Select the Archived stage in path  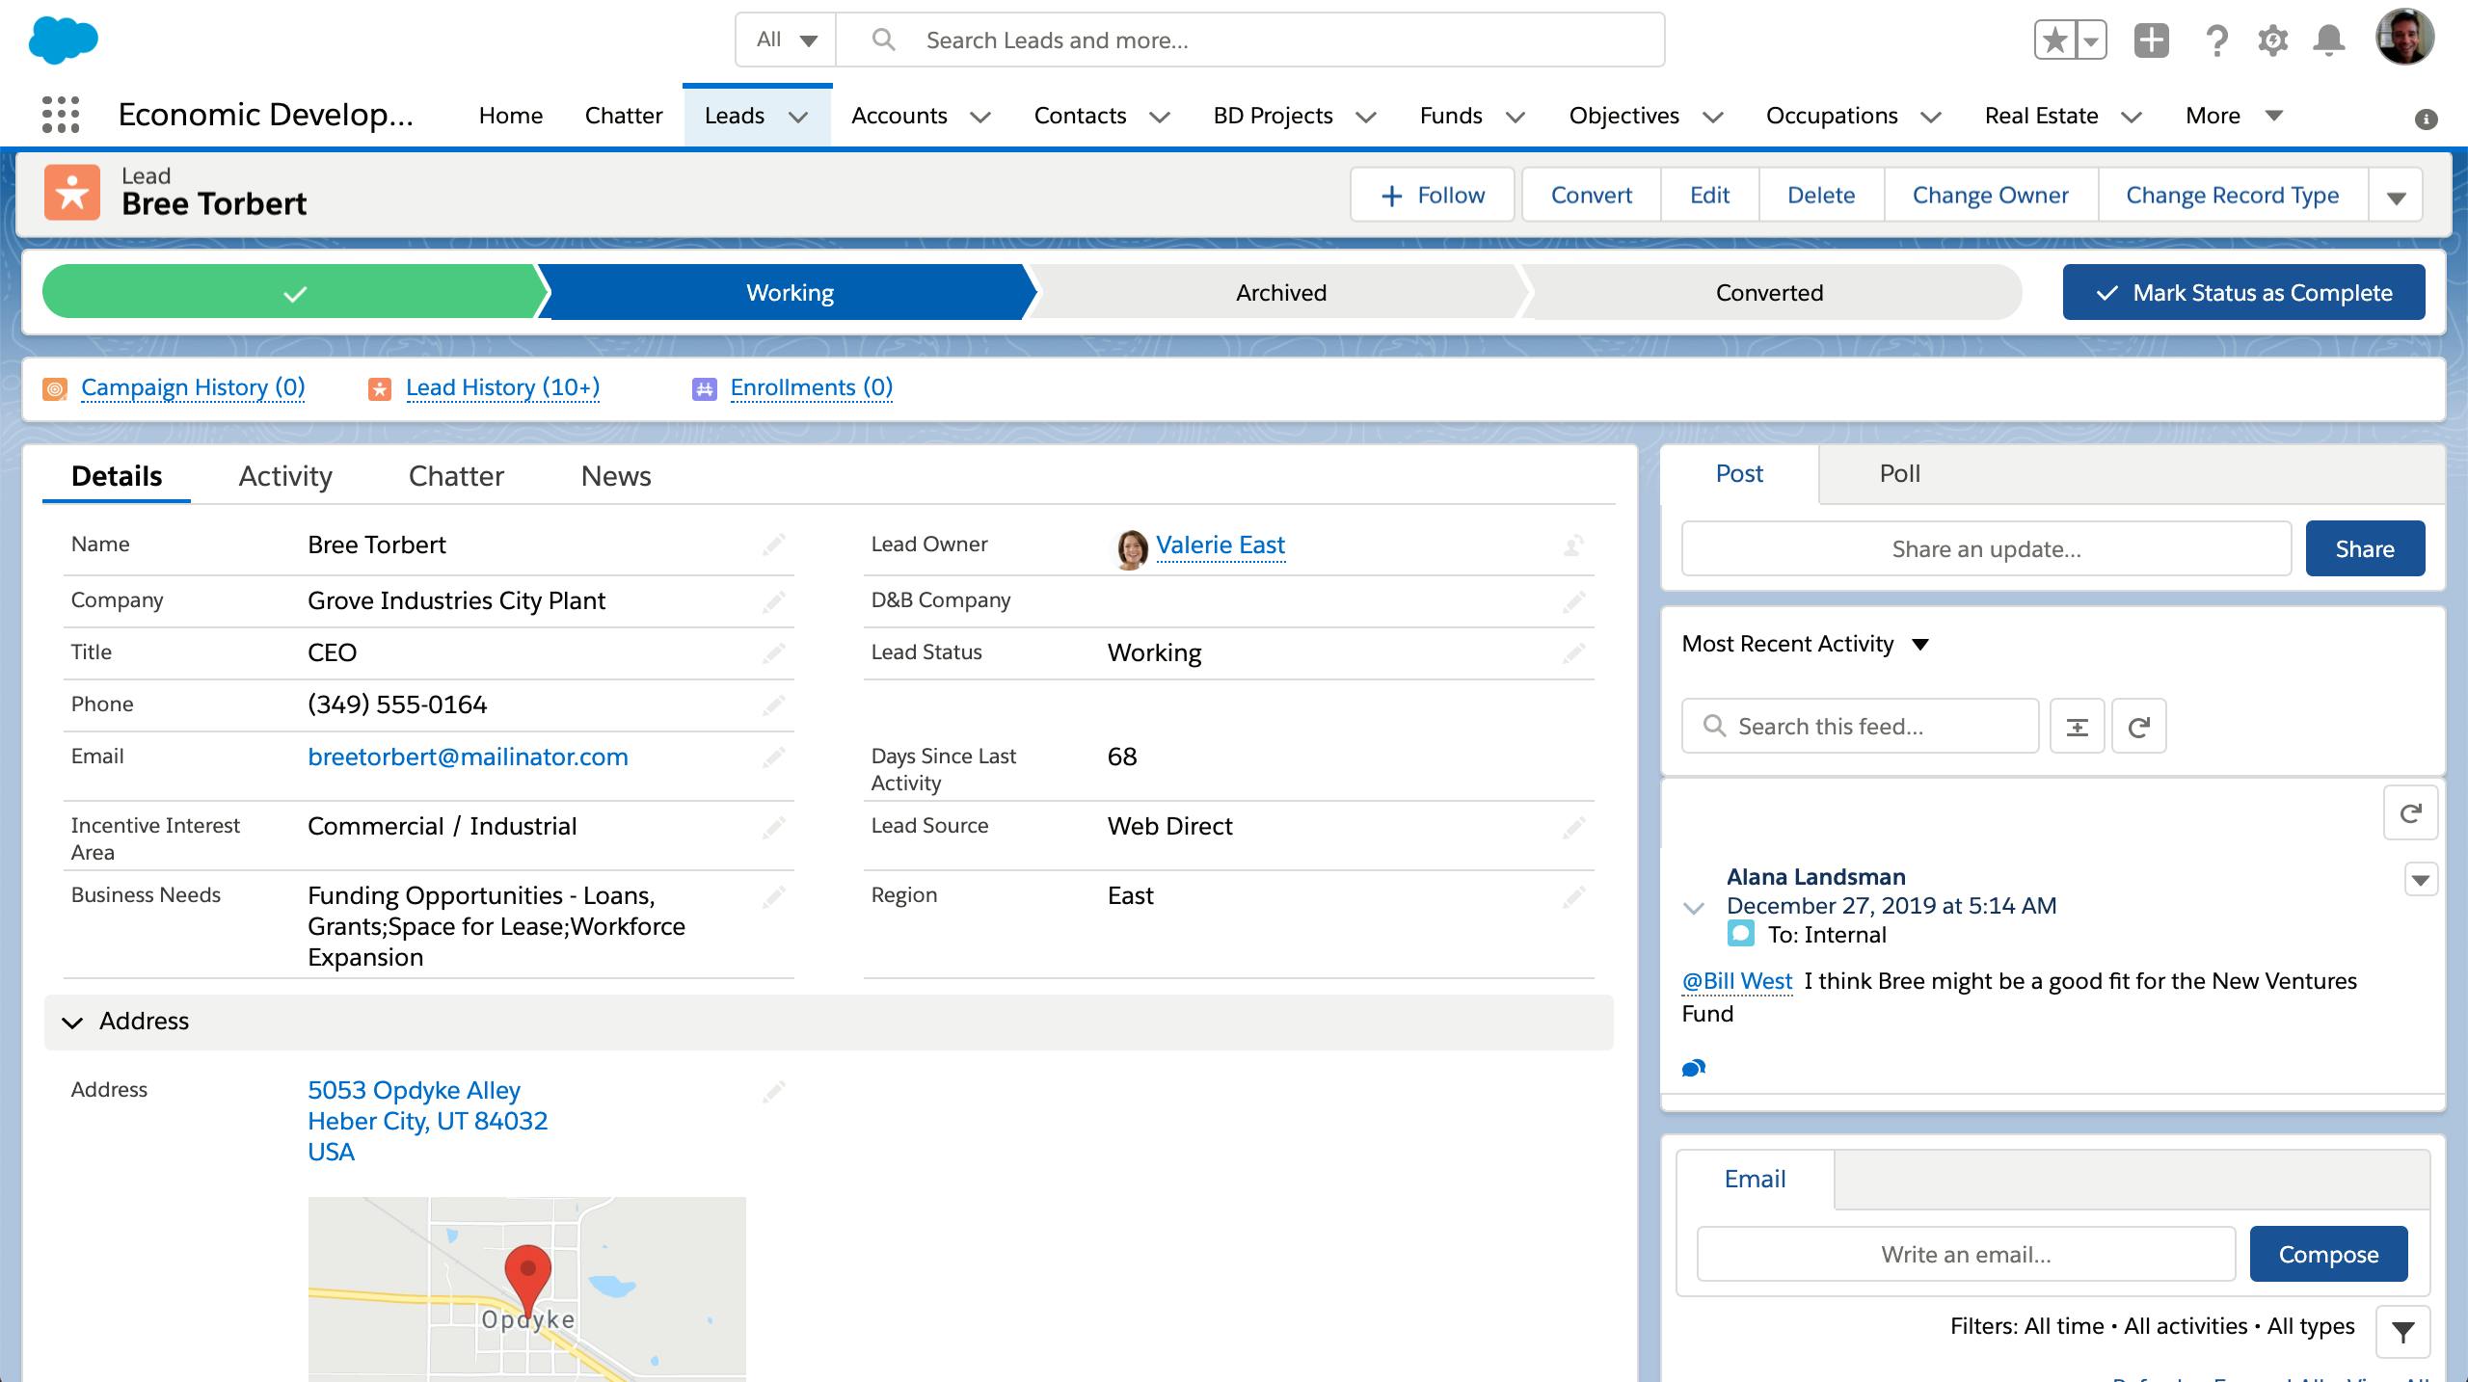coord(1280,293)
